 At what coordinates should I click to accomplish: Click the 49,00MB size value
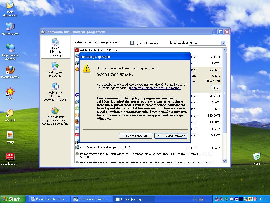[215, 122]
